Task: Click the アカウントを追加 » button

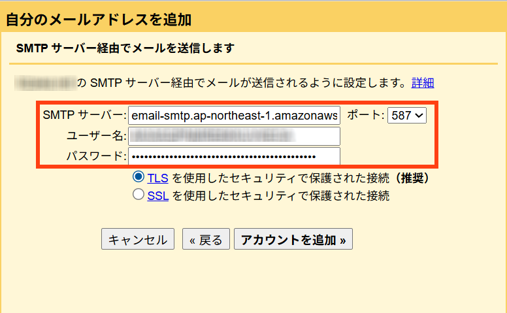Action: coord(293,239)
